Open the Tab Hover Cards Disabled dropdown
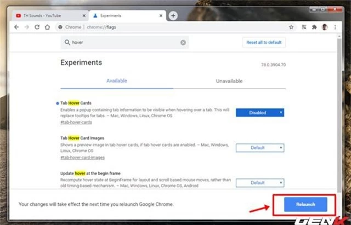351x225 pixels. pos(260,113)
